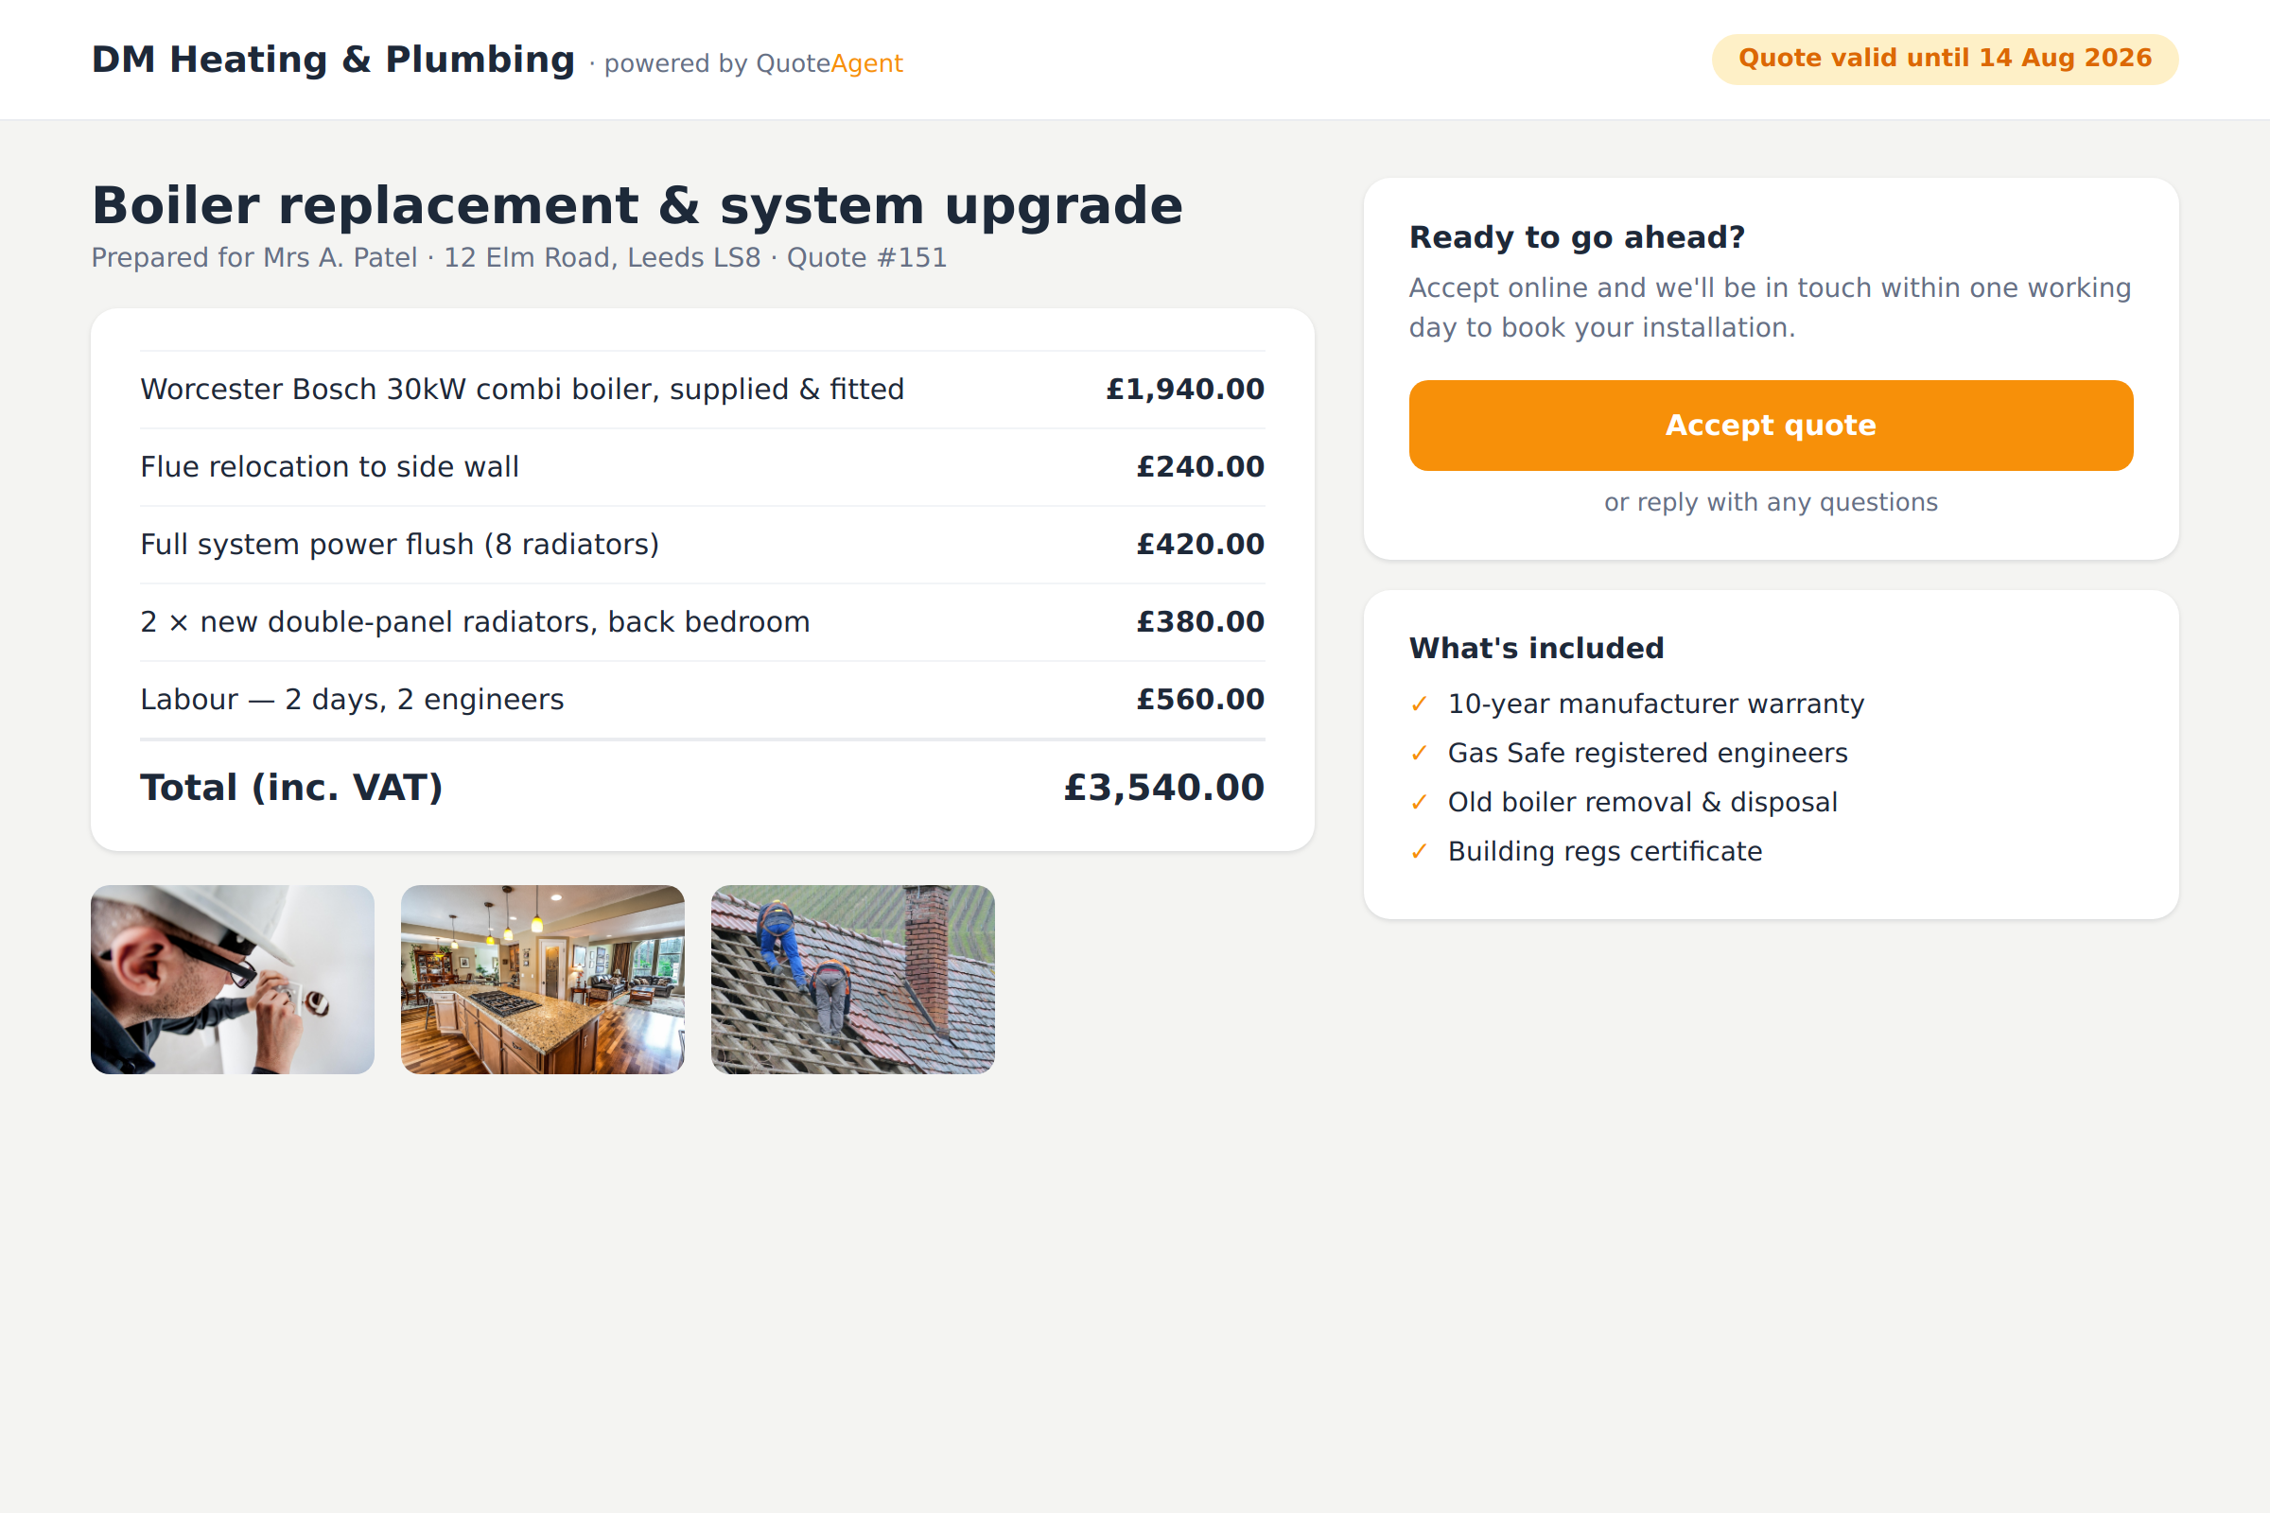
Task: Select the double-panel radiators line item
Action: [703, 622]
